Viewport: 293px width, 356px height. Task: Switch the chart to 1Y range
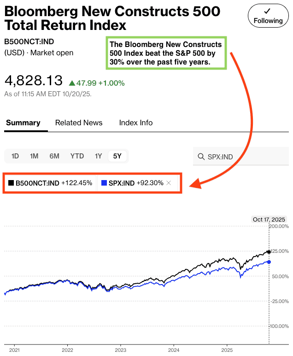(98, 156)
